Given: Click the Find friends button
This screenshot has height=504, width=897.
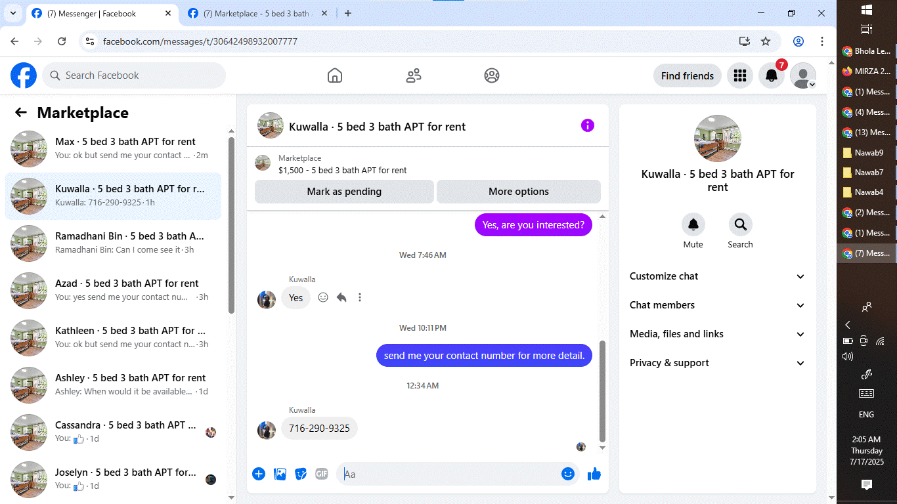Looking at the screenshot, I should click(688, 75).
